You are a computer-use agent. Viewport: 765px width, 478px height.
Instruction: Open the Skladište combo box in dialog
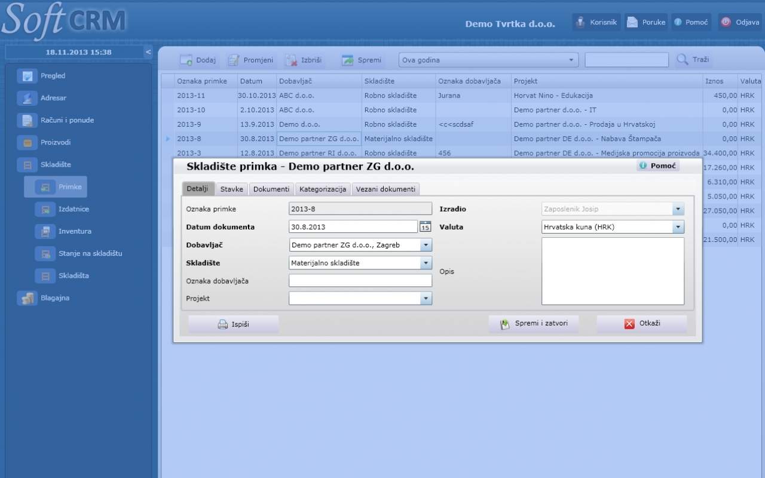(426, 263)
